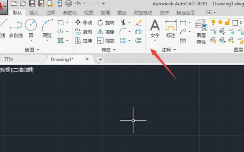Open the 视图 ribbon tab
Screen dimensions: 244x152
[89, 13]
